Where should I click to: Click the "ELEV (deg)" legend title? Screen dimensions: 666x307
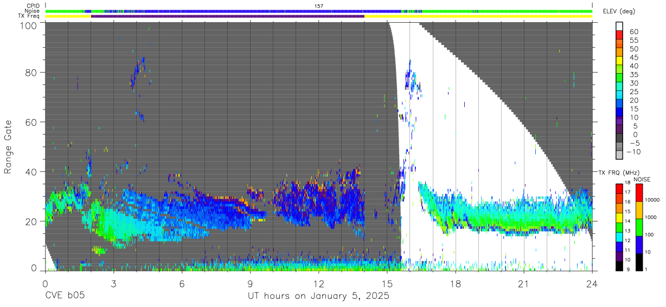click(x=619, y=11)
